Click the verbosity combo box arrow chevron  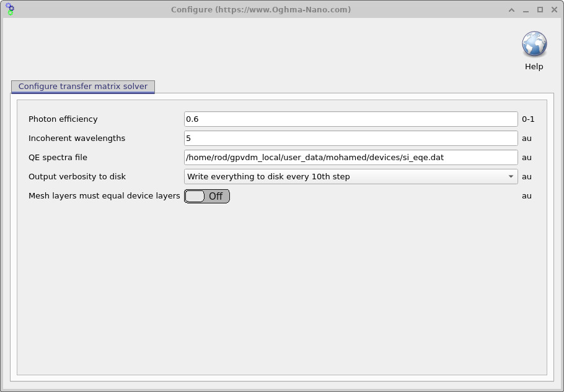coord(511,176)
